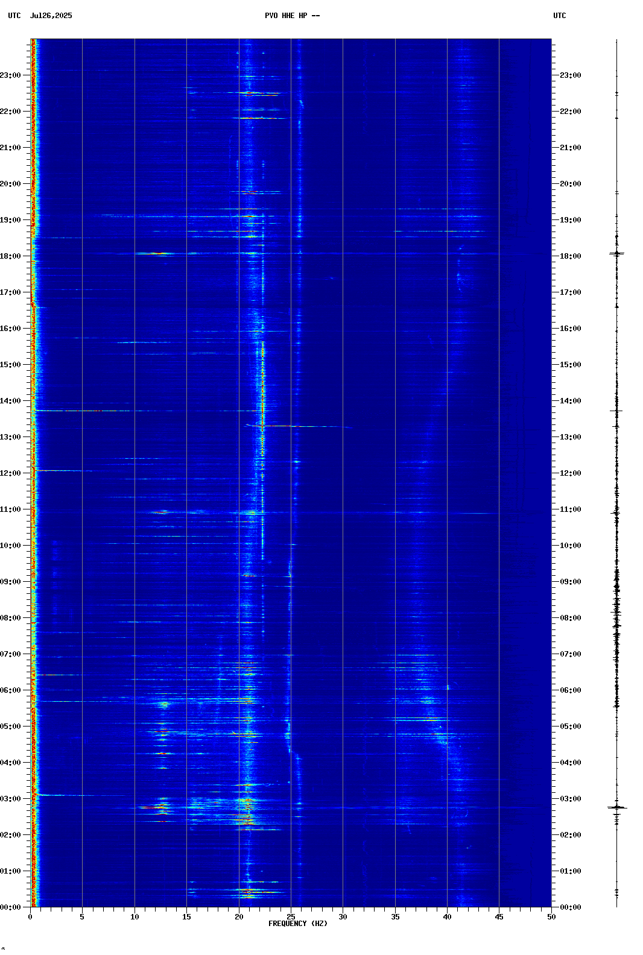Click "21:00" on the right time axis
This screenshot has width=643, height=955.
click(571, 148)
